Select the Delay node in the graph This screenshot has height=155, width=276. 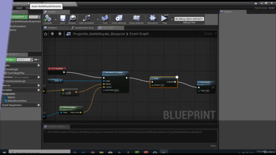pos(163,82)
